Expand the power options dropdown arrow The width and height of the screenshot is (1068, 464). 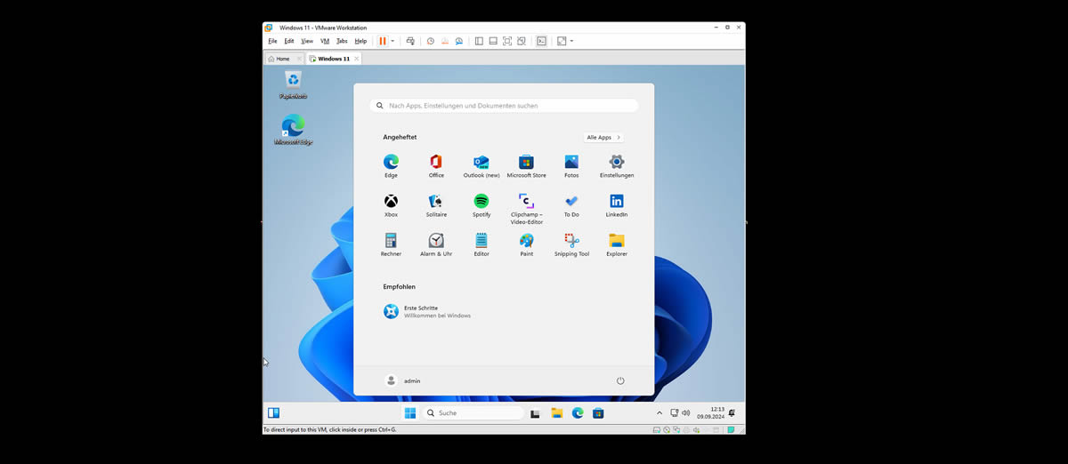click(x=392, y=41)
